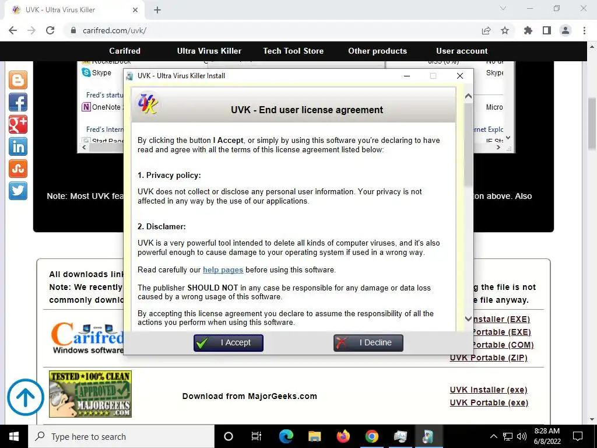Click the Carifred Windows software logo

pos(87,338)
